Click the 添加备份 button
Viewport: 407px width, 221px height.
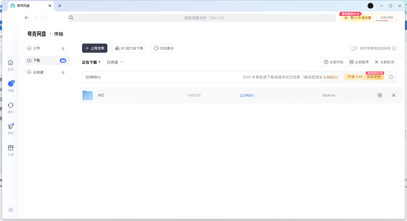(x=164, y=48)
